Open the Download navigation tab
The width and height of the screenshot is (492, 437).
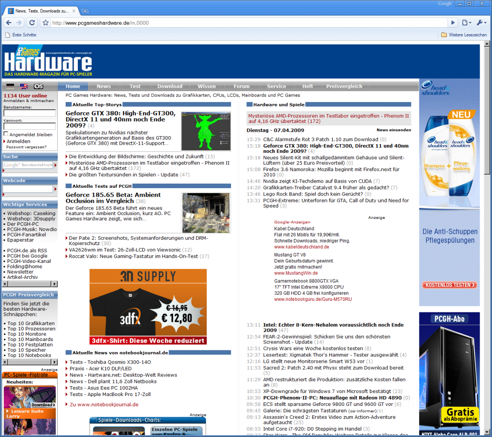170,87
